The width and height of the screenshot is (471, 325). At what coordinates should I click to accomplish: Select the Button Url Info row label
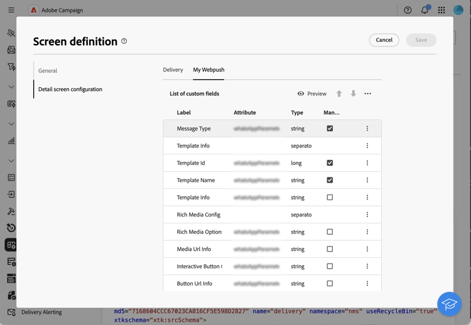(x=194, y=284)
